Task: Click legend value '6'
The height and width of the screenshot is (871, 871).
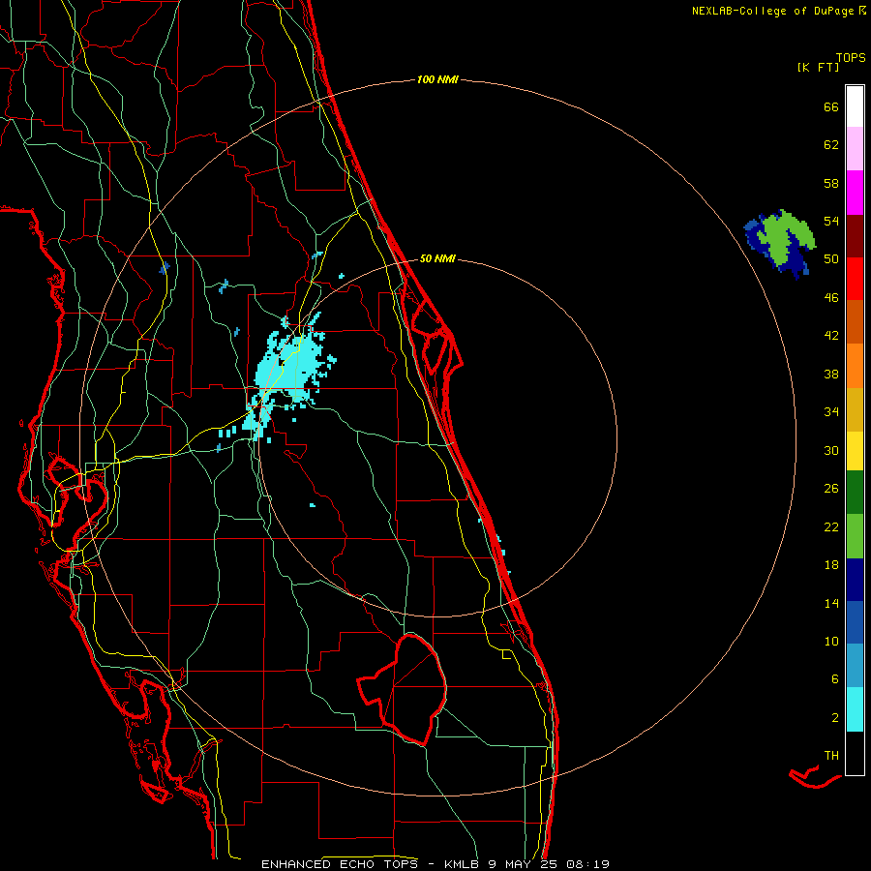Action: click(835, 679)
